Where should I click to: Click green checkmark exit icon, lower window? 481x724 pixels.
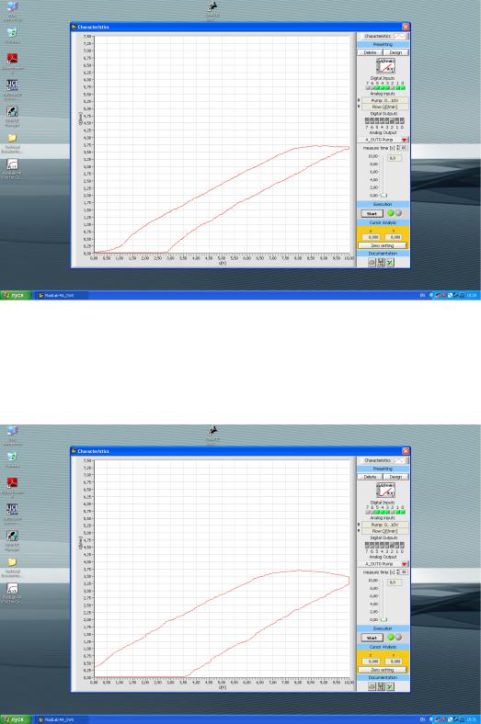pyautogui.click(x=391, y=686)
